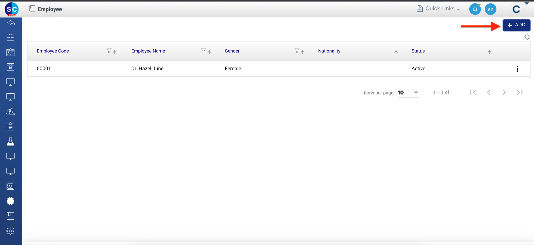The image size is (534, 245).
Task: Open the calendar sidebar icon
Action: coord(10,67)
